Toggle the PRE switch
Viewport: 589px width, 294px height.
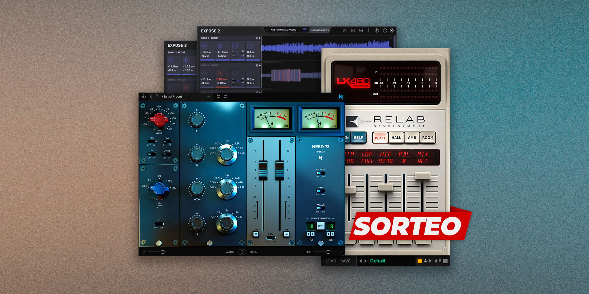pos(152,142)
